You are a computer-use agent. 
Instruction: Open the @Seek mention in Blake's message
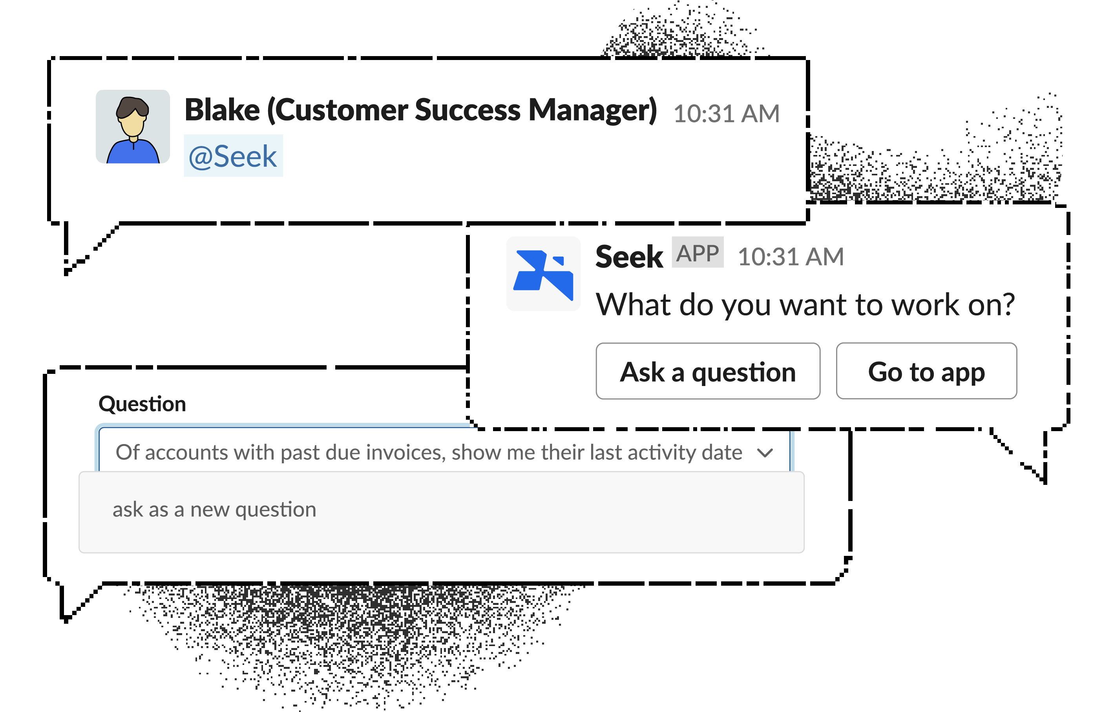tap(233, 156)
